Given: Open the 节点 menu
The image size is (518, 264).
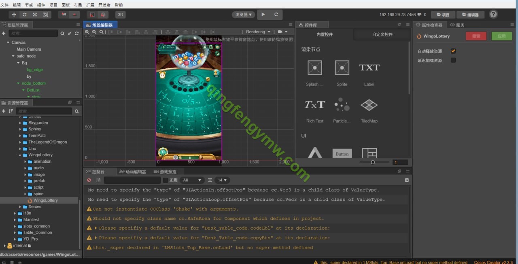Looking at the screenshot, I should [29, 5].
